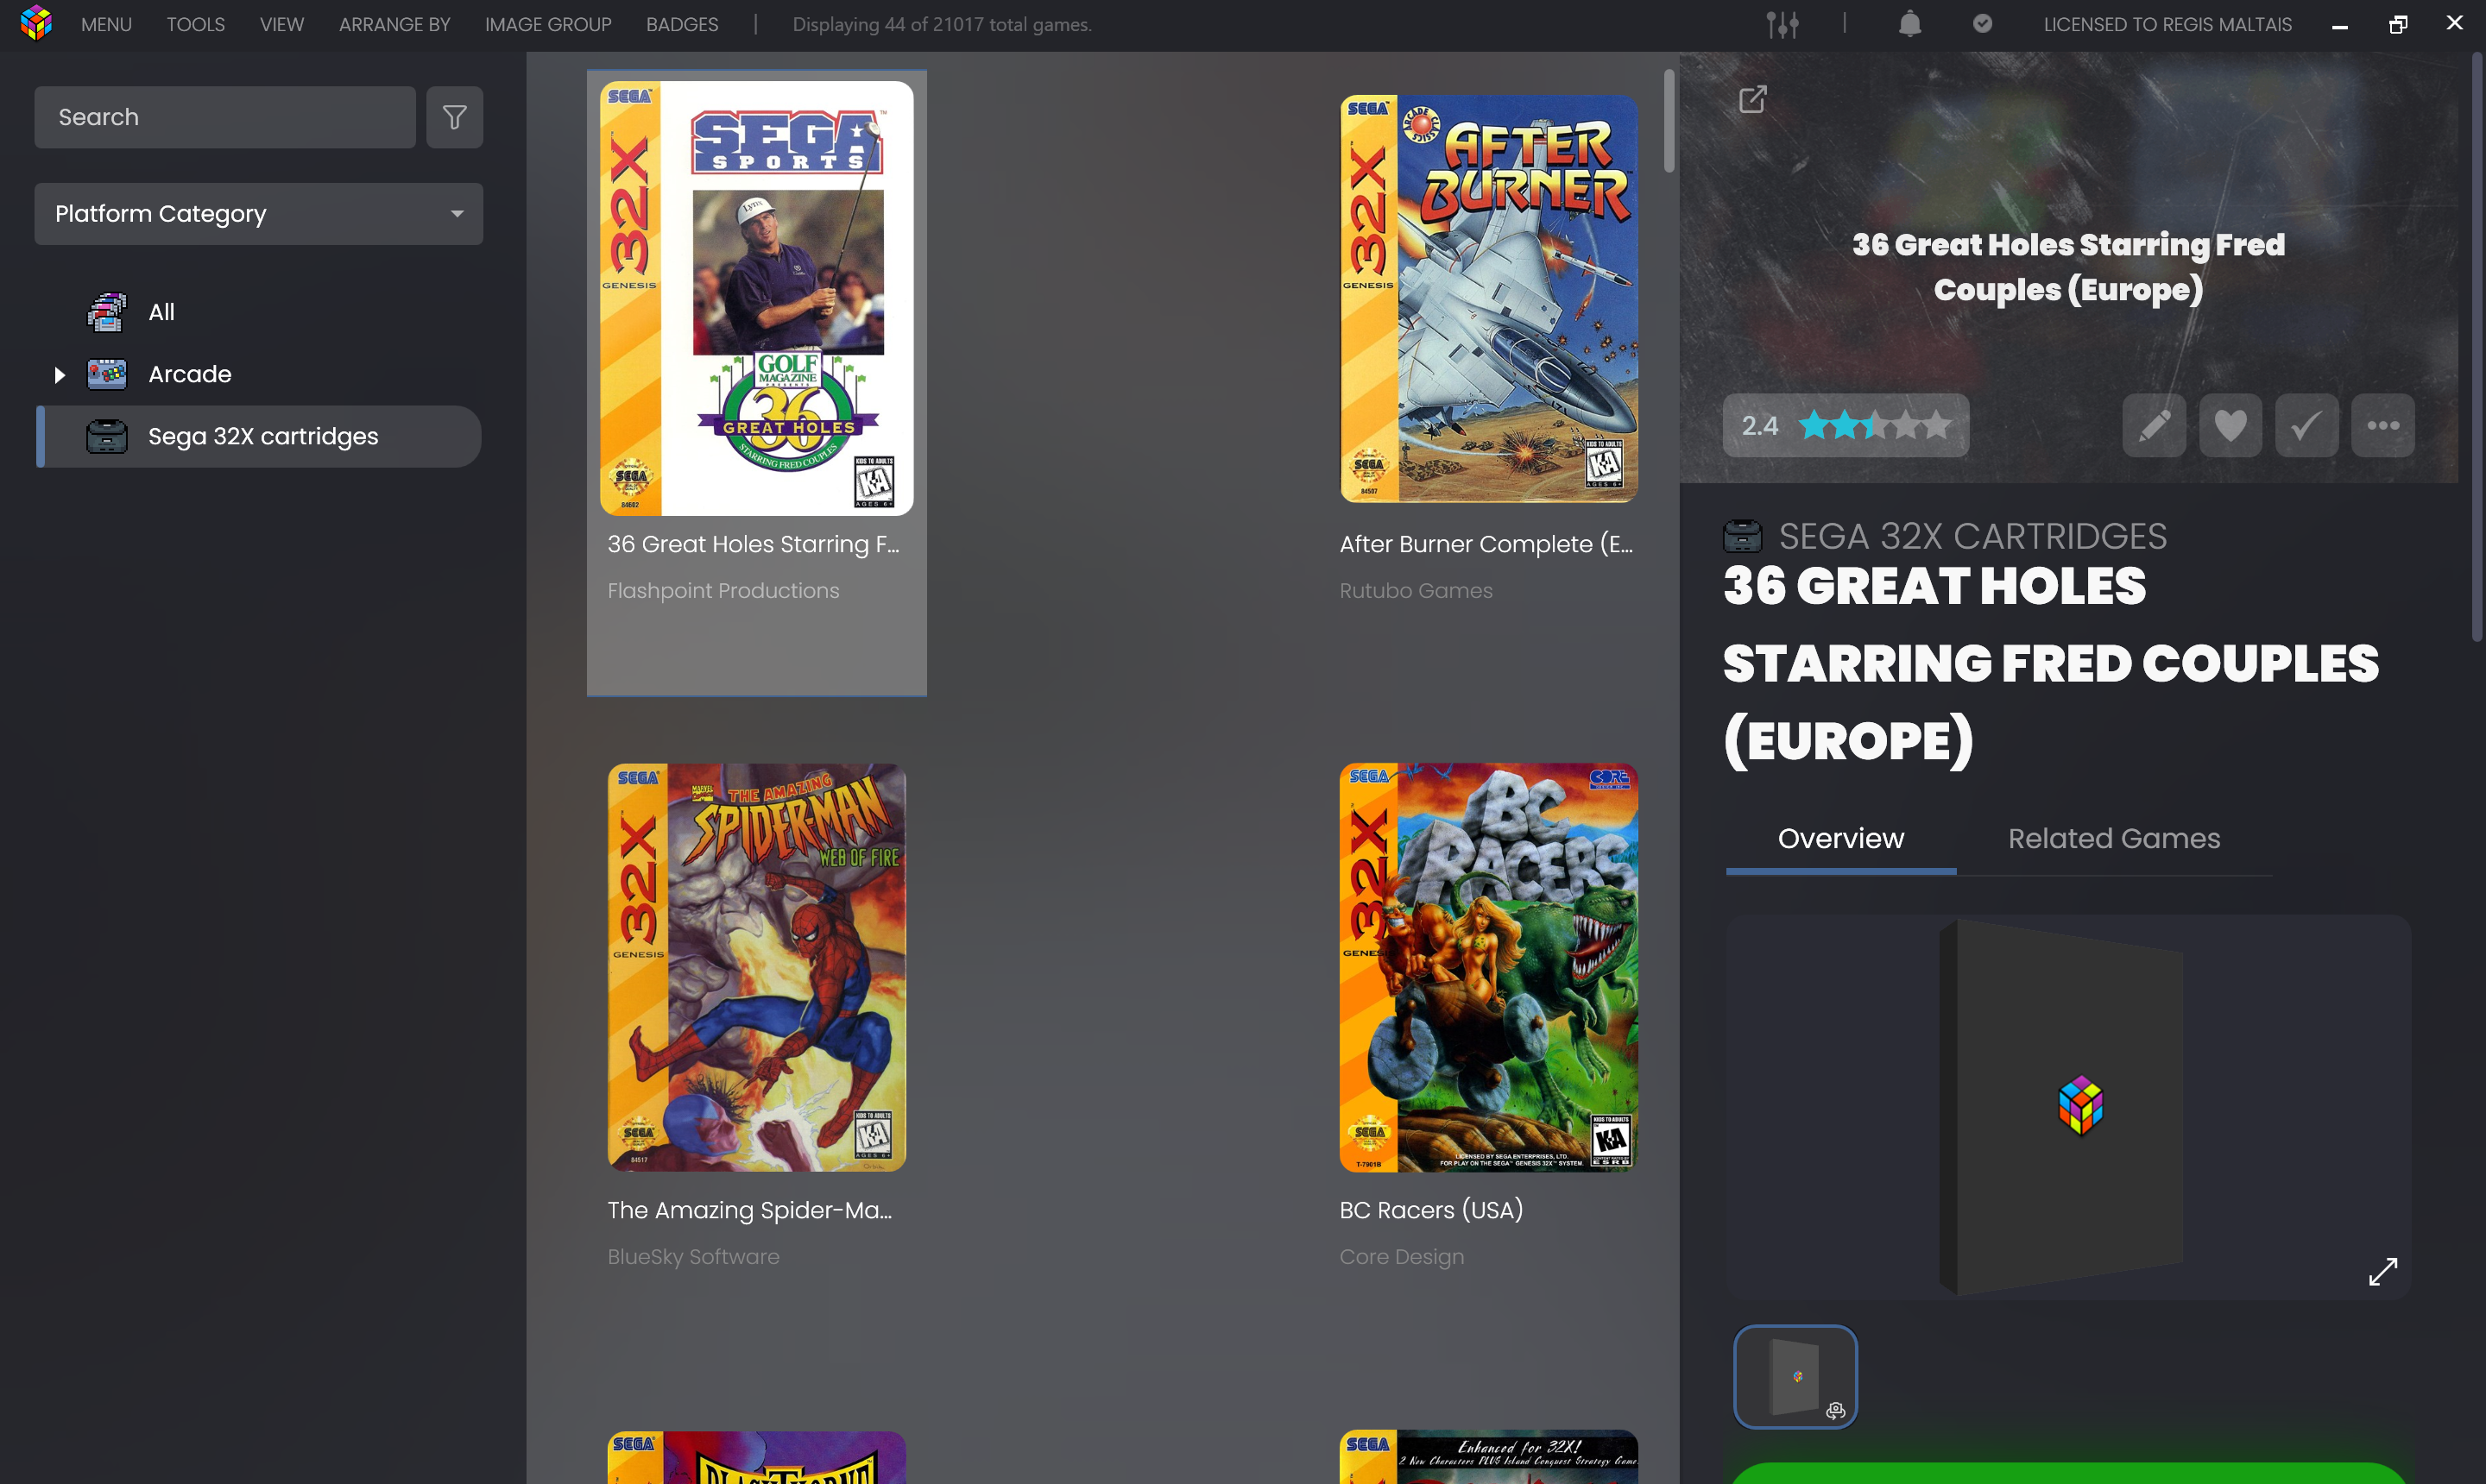
Task: Open the three-dots more options button
Action: (2382, 425)
